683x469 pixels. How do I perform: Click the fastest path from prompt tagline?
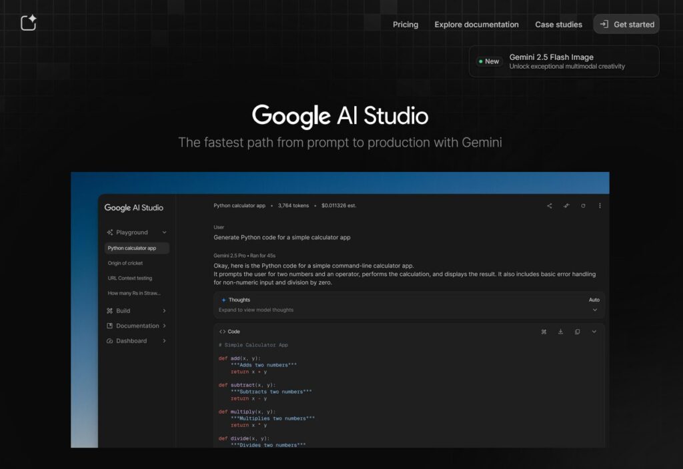tap(339, 143)
